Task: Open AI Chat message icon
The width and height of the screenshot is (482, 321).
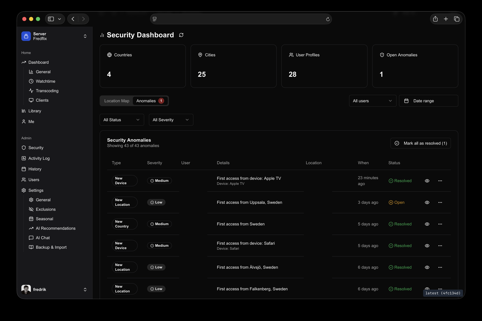Action: (x=31, y=238)
